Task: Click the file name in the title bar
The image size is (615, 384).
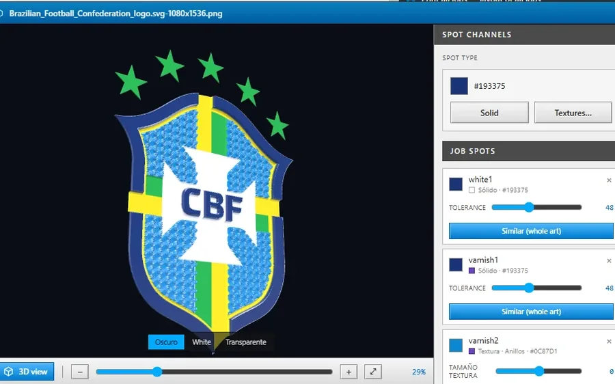Action: [x=115, y=14]
